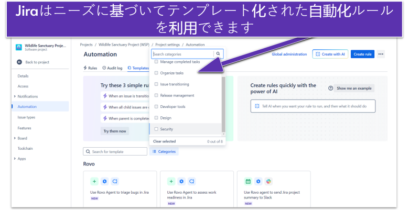Open Access in the settings sidebar
The image size is (409, 210).
(x=23, y=86)
